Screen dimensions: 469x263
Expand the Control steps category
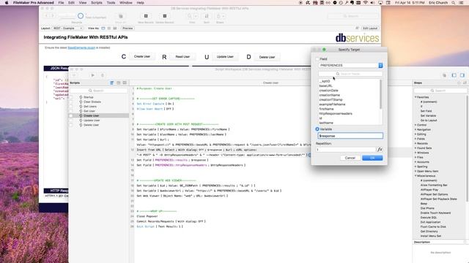click(x=416, y=125)
